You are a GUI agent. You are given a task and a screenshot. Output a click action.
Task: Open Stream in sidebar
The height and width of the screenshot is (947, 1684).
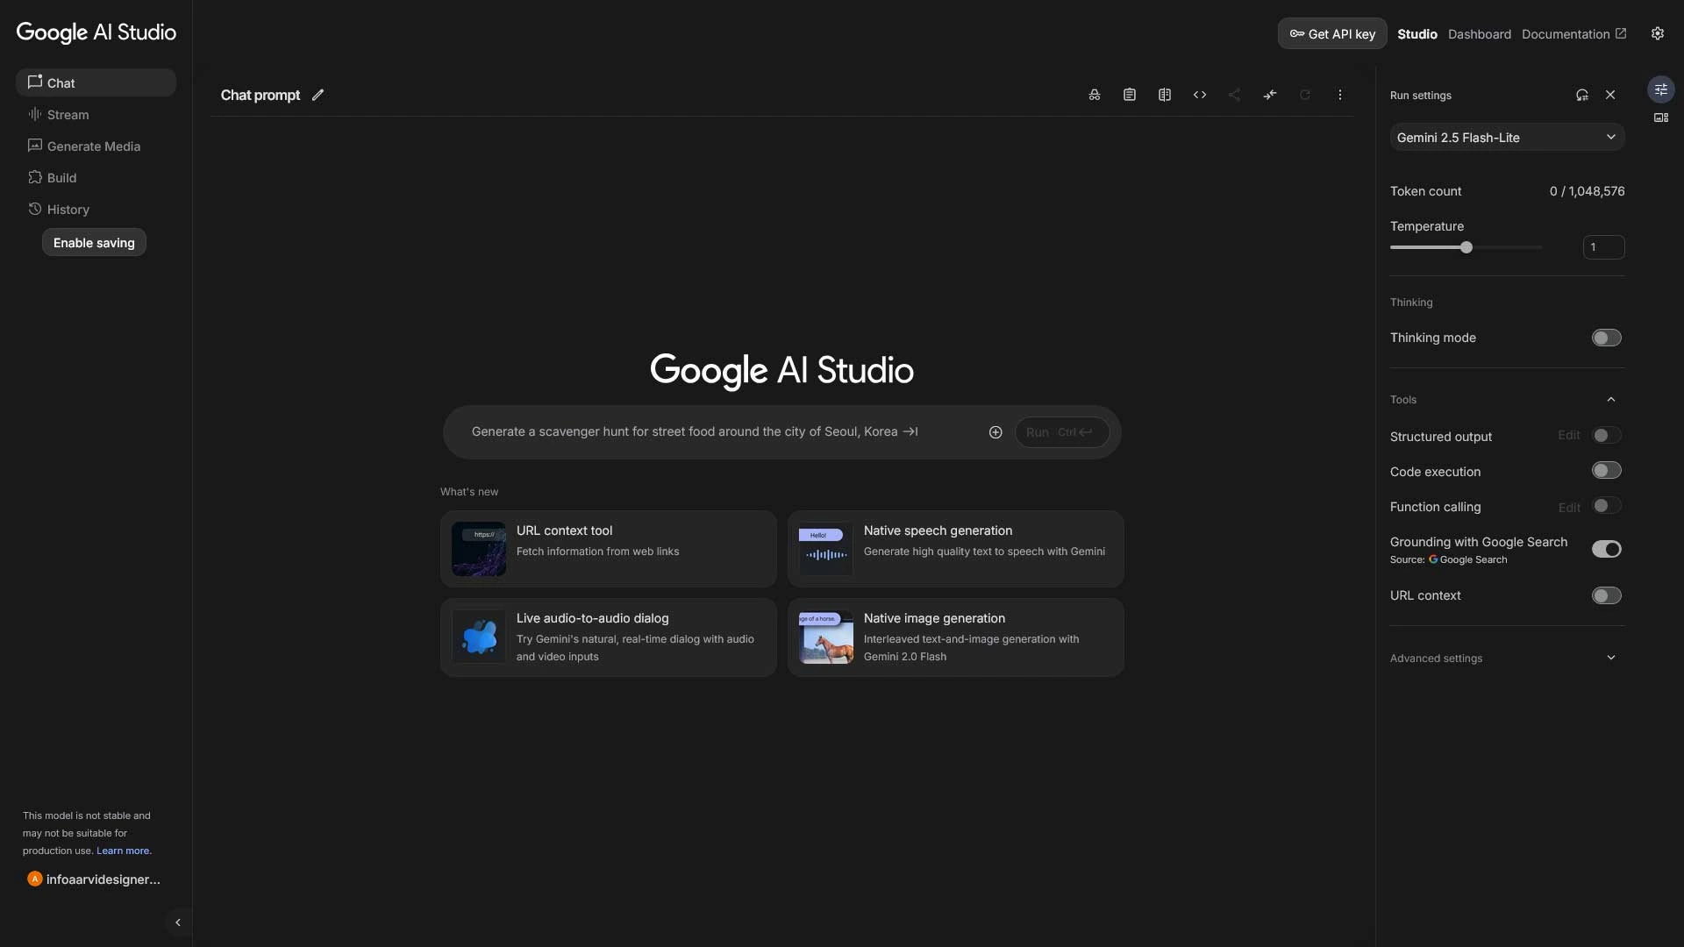(x=96, y=114)
